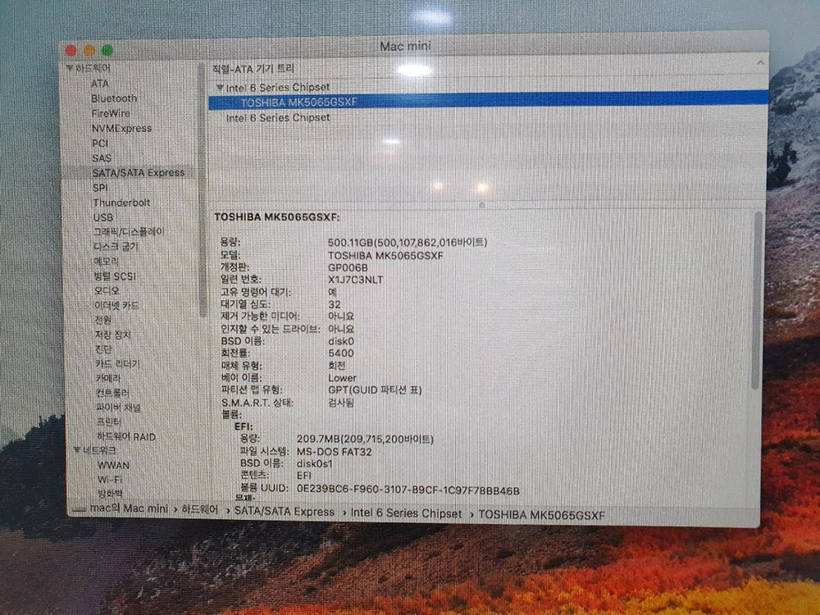Image resolution: width=820 pixels, height=615 pixels.
Task: Select Wi-Fi under the network section
Action: 111,479
